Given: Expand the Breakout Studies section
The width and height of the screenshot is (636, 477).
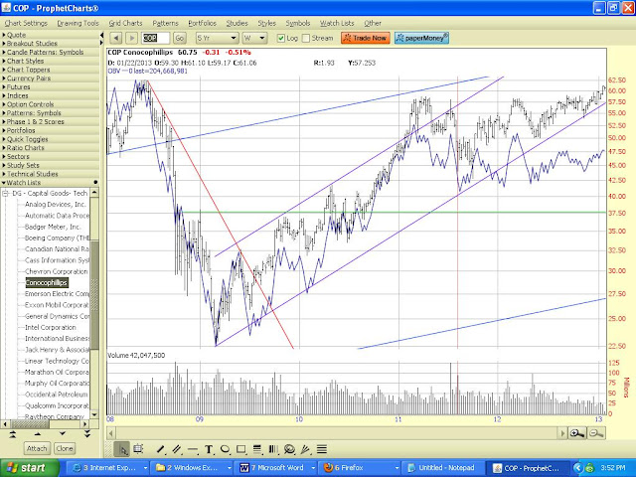Looking at the screenshot, I should tap(50, 44).
